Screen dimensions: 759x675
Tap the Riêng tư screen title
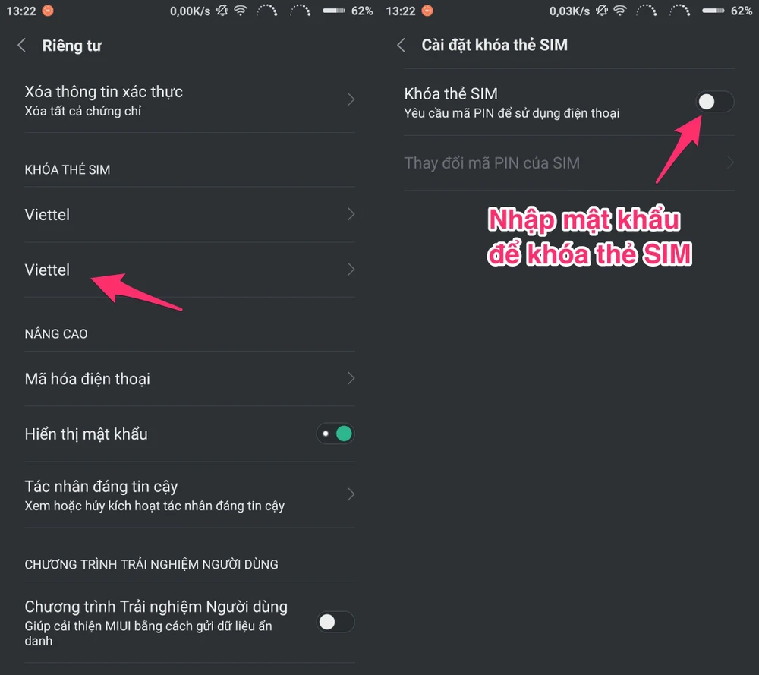click(x=71, y=46)
